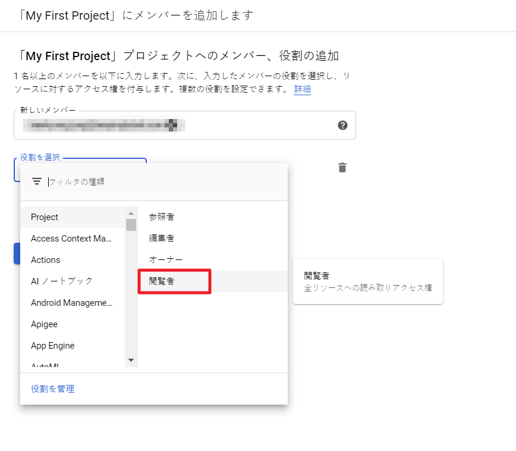The width and height of the screenshot is (516, 451).
Task: Open the AI ノートブック category
Action: click(62, 281)
